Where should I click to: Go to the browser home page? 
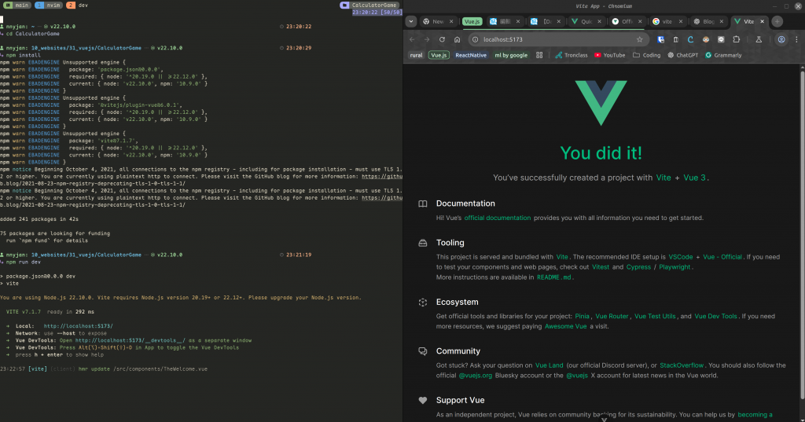(x=457, y=39)
